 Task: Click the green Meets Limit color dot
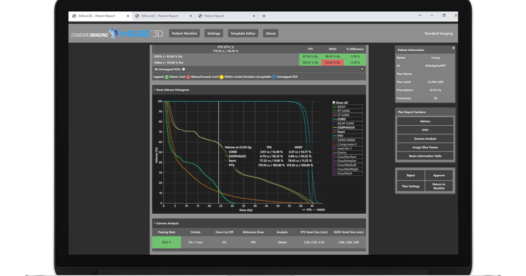point(167,77)
